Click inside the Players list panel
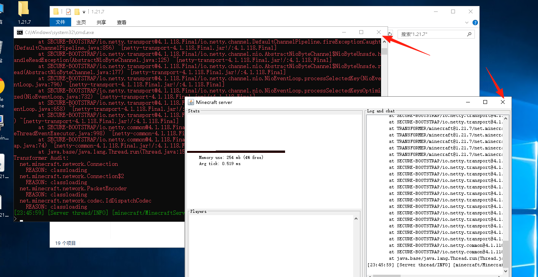The width and height of the screenshot is (538, 277). [271, 246]
